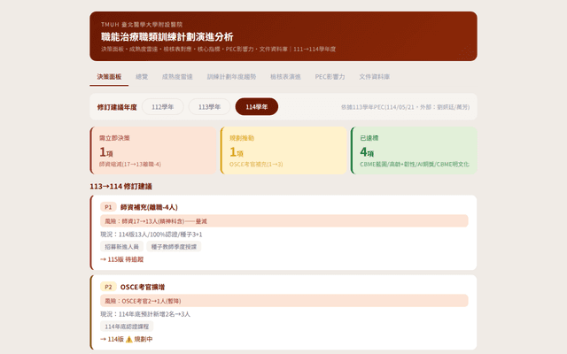This screenshot has width=567, height=354.
Task: Click the 現況：114年底預計新增2名 line
Action: click(x=145, y=314)
